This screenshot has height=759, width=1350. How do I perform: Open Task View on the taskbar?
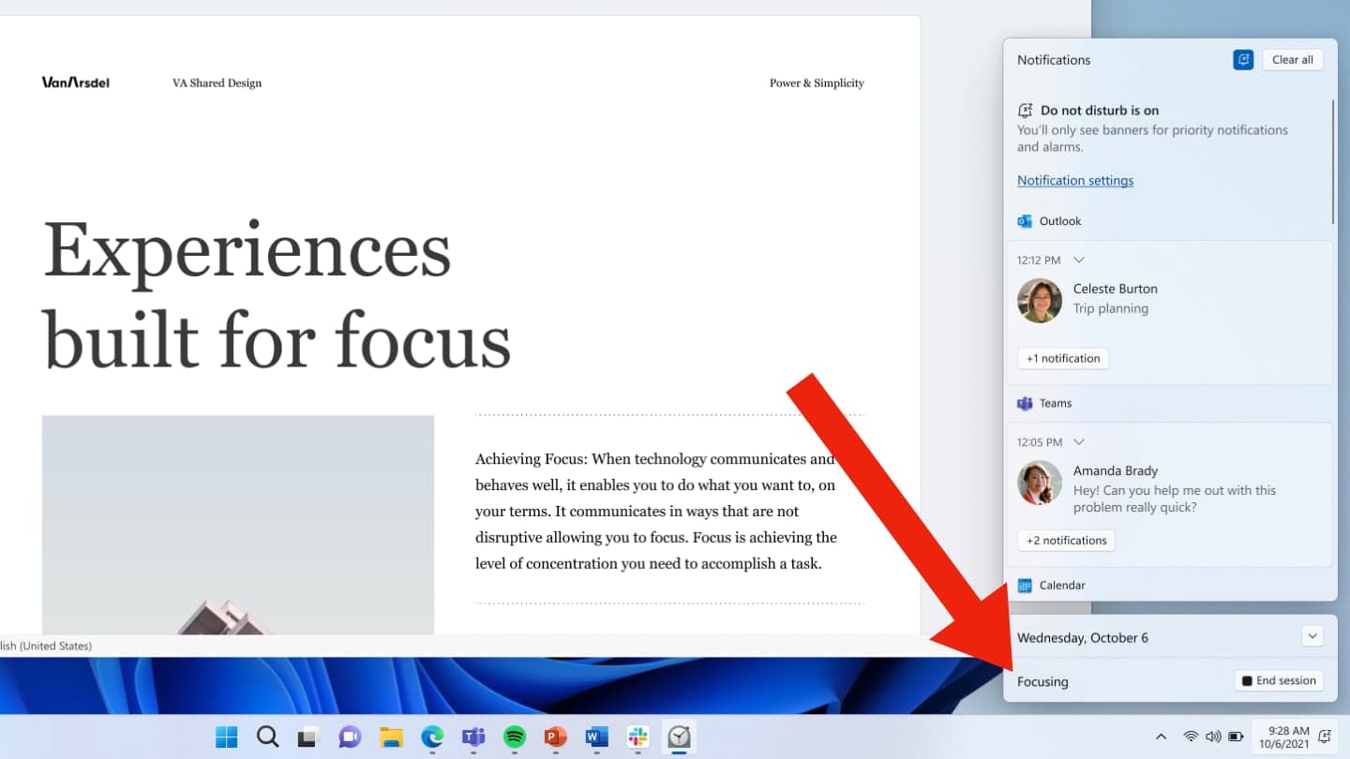(309, 737)
